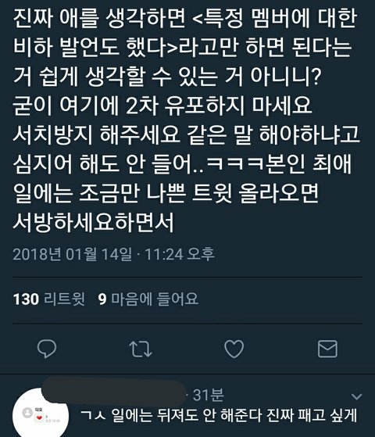Open the reply text starting with ㄱㅅ 일에는

[219, 415]
